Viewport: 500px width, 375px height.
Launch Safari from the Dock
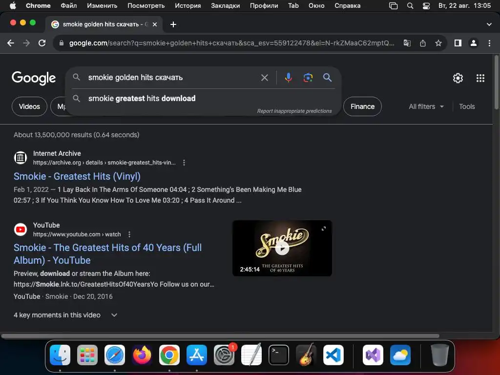pyautogui.click(x=115, y=355)
